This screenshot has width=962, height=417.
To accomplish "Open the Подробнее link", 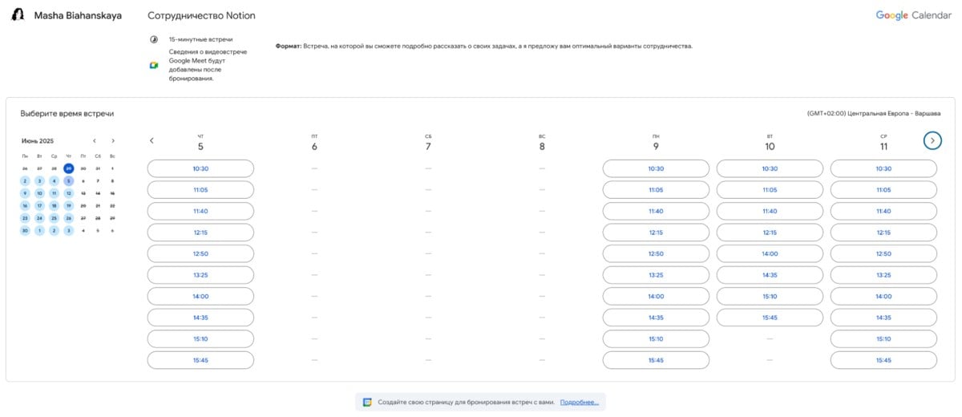I will click(579, 402).
